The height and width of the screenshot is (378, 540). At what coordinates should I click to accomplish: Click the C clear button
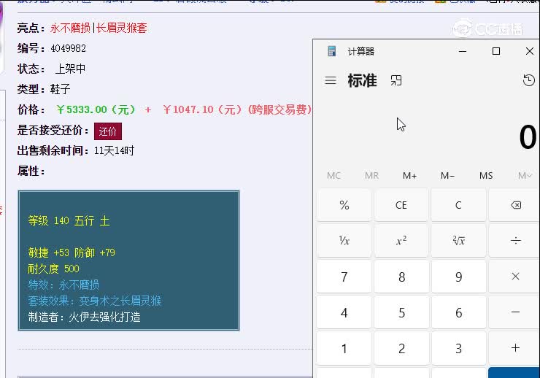pos(458,205)
